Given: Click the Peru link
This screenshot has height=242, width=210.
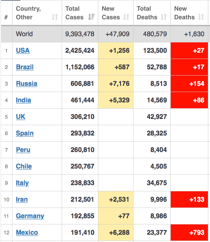Looking at the screenshot, I should point(23,150).
